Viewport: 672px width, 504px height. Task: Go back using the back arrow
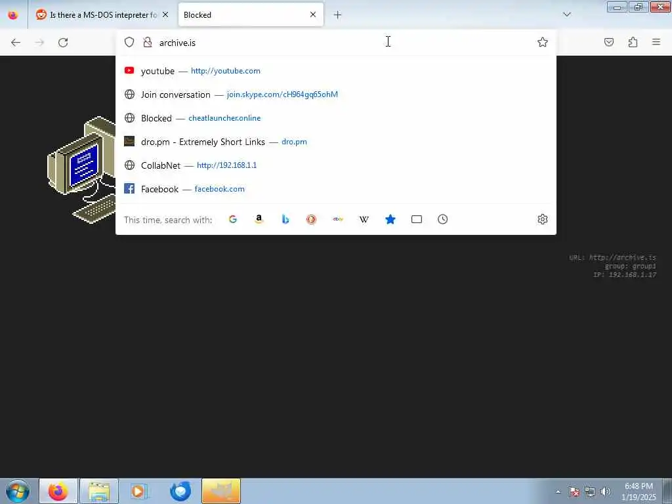(x=16, y=43)
